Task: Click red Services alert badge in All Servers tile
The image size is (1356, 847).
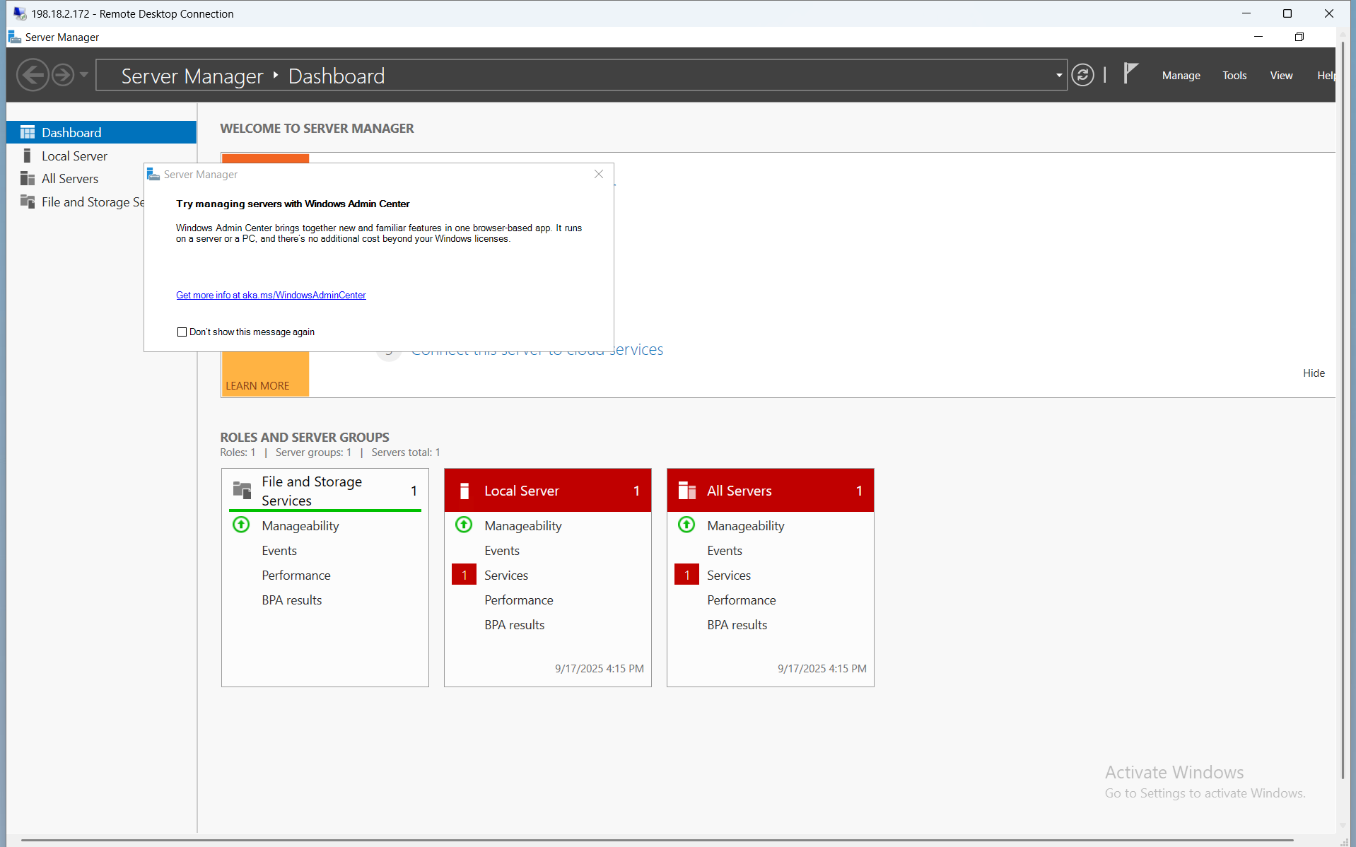Action: click(x=686, y=575)
